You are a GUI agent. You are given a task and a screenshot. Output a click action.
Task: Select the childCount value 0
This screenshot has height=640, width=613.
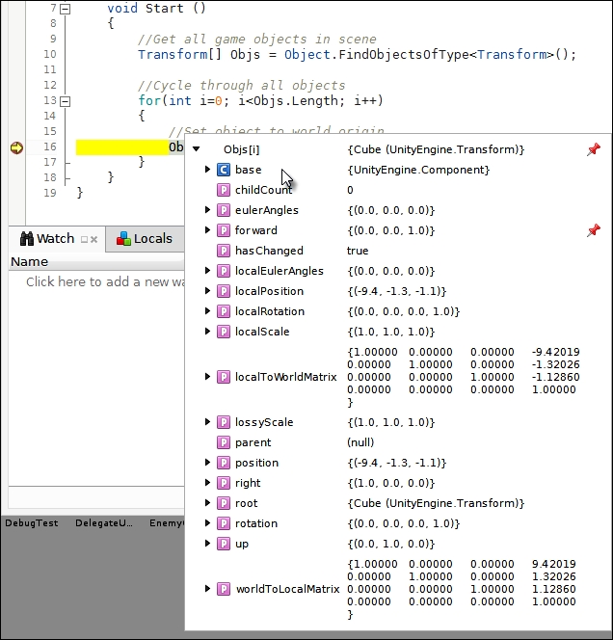coord(350,190)
